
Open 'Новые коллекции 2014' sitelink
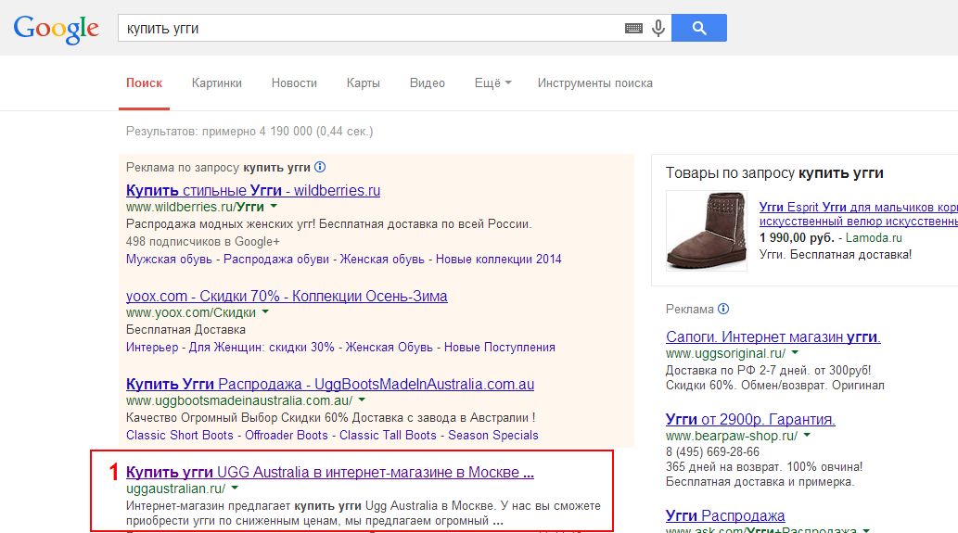coord(499,259)
